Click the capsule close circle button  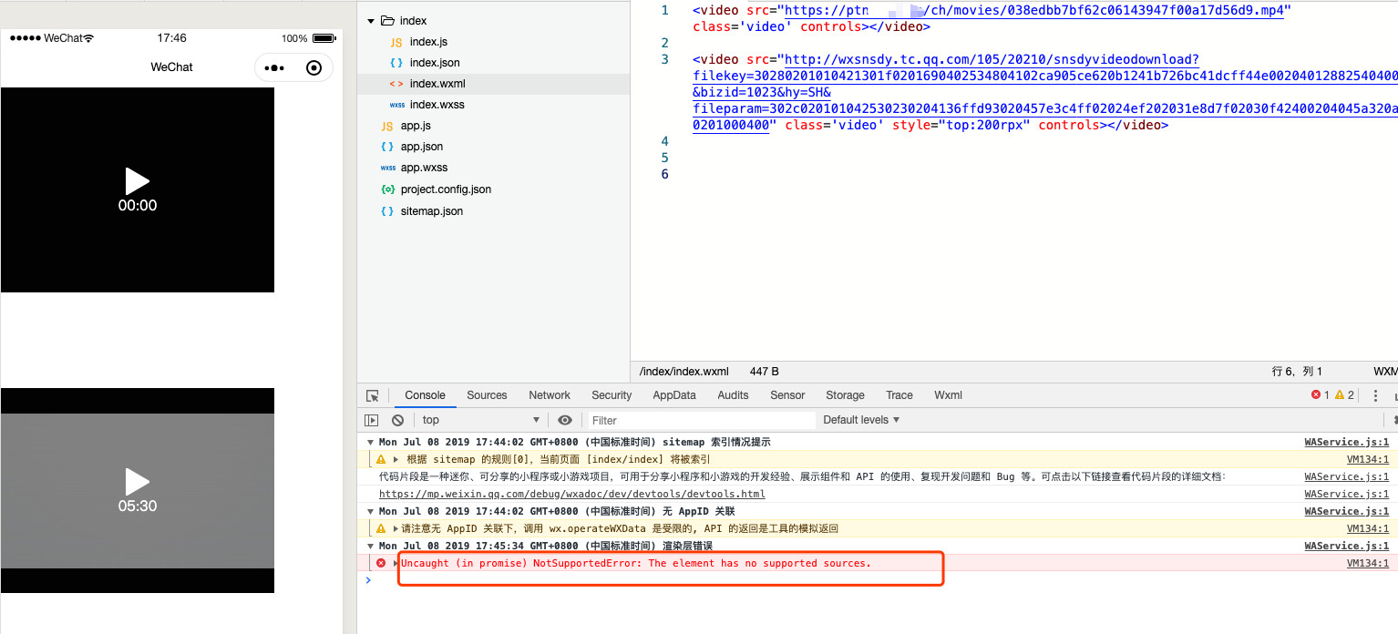click(314, 67)
